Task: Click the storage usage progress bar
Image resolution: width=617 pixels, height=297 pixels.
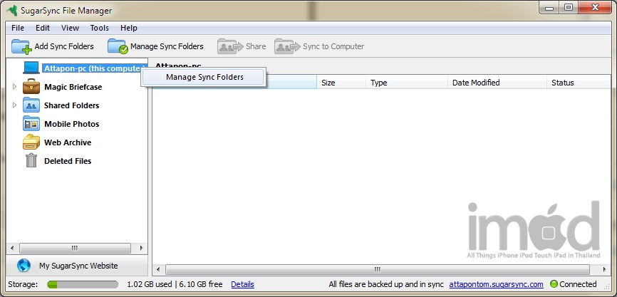Action: pos(83,284)
